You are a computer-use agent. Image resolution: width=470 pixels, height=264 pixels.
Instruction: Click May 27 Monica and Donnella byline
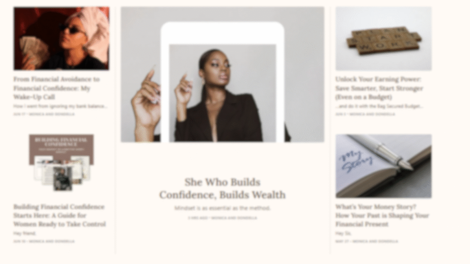367,241
